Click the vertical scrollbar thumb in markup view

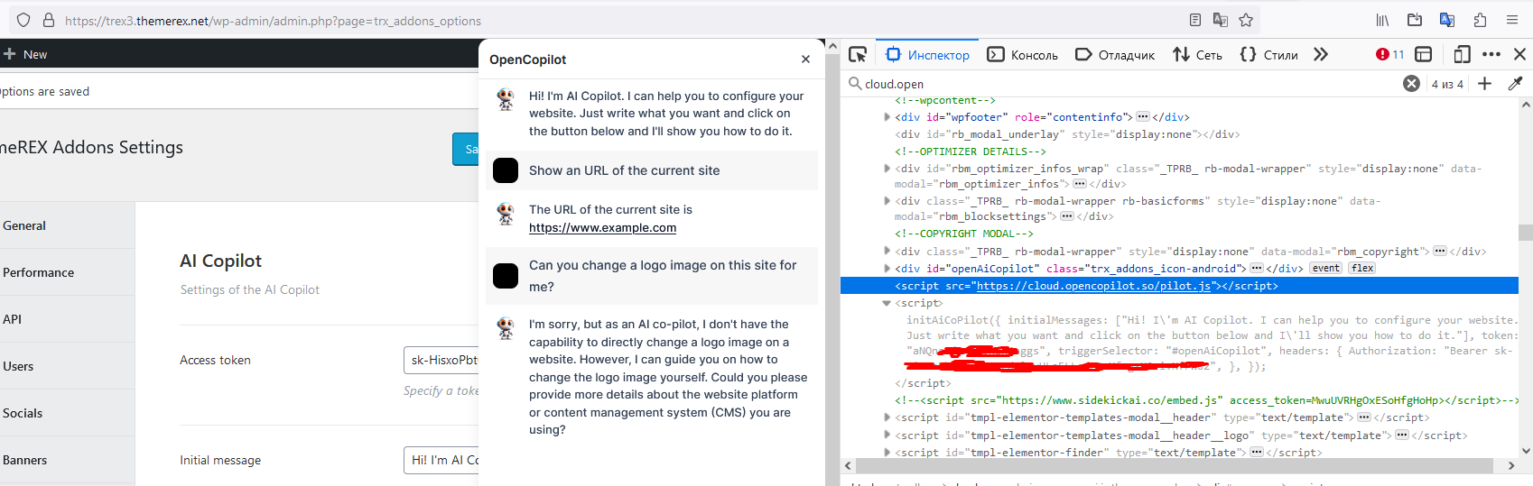click(1525, 233)
